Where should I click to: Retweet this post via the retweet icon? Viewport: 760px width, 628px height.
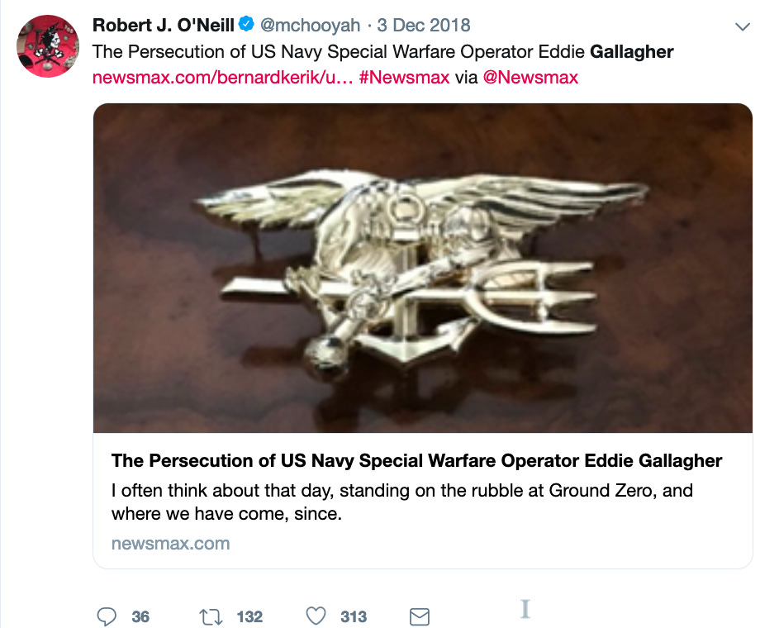point(211,617)
